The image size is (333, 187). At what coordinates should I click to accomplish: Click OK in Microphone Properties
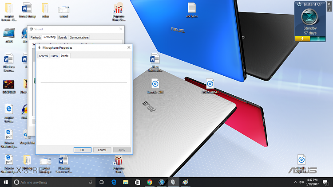point(82,150)
